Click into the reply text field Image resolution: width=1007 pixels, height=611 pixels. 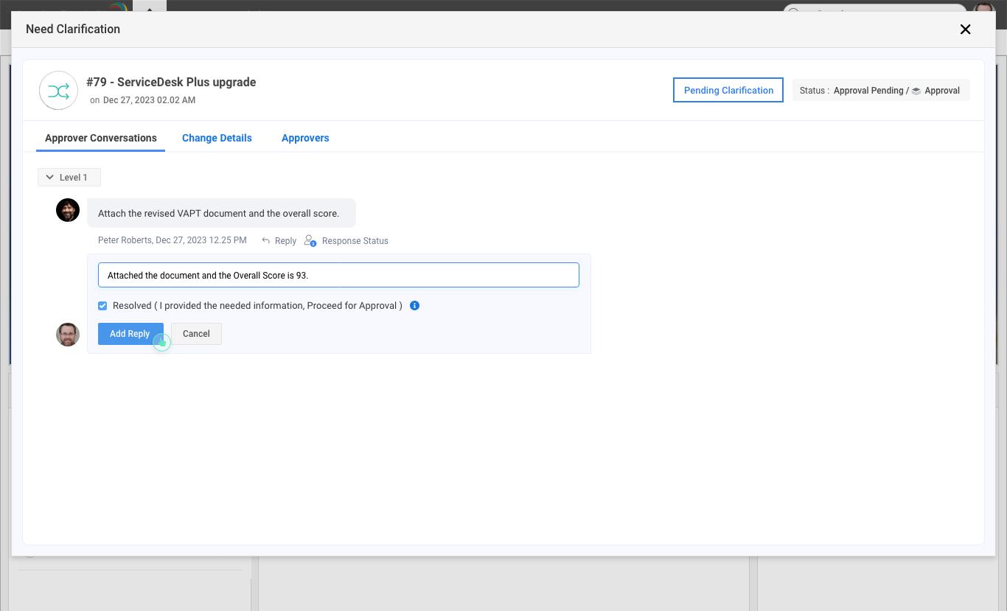pyautogui.click(x=338, y=275)
